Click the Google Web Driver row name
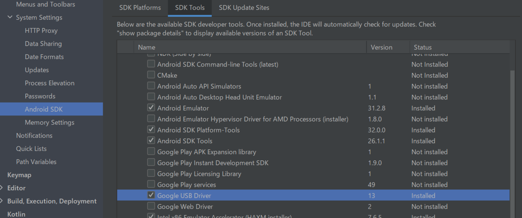Image resolution: width=522 pixels, height=218 pixels. [x=184, y=206]
